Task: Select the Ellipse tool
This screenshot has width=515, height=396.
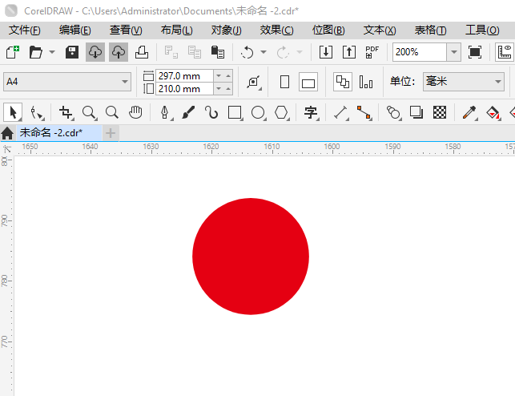Action: click(x=258, y=112)
